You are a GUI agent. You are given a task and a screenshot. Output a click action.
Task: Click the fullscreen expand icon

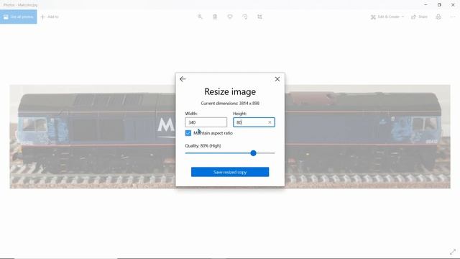pos(453,252)
